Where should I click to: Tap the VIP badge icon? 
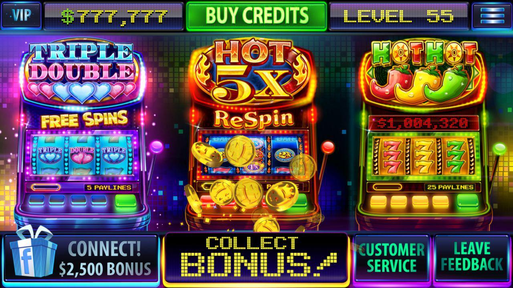pyautogui.click(x=21, y=16)
